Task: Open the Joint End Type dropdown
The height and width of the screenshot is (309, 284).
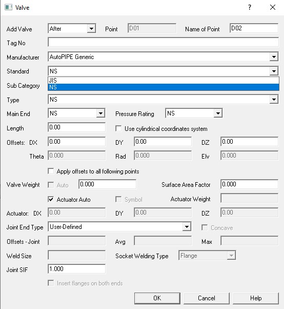Action: pos(187,227)
